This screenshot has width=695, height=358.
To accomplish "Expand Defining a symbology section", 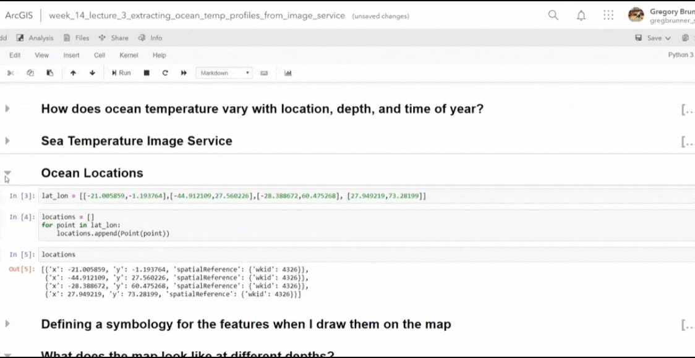I will [7, 323].
